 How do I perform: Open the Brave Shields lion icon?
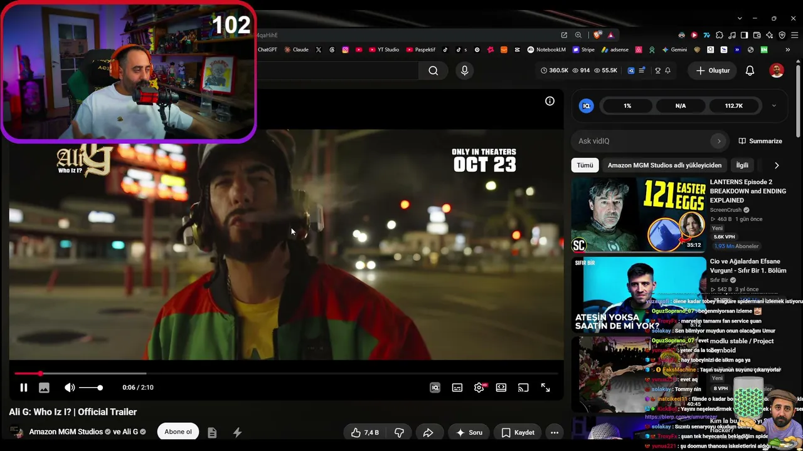[597, 35]
